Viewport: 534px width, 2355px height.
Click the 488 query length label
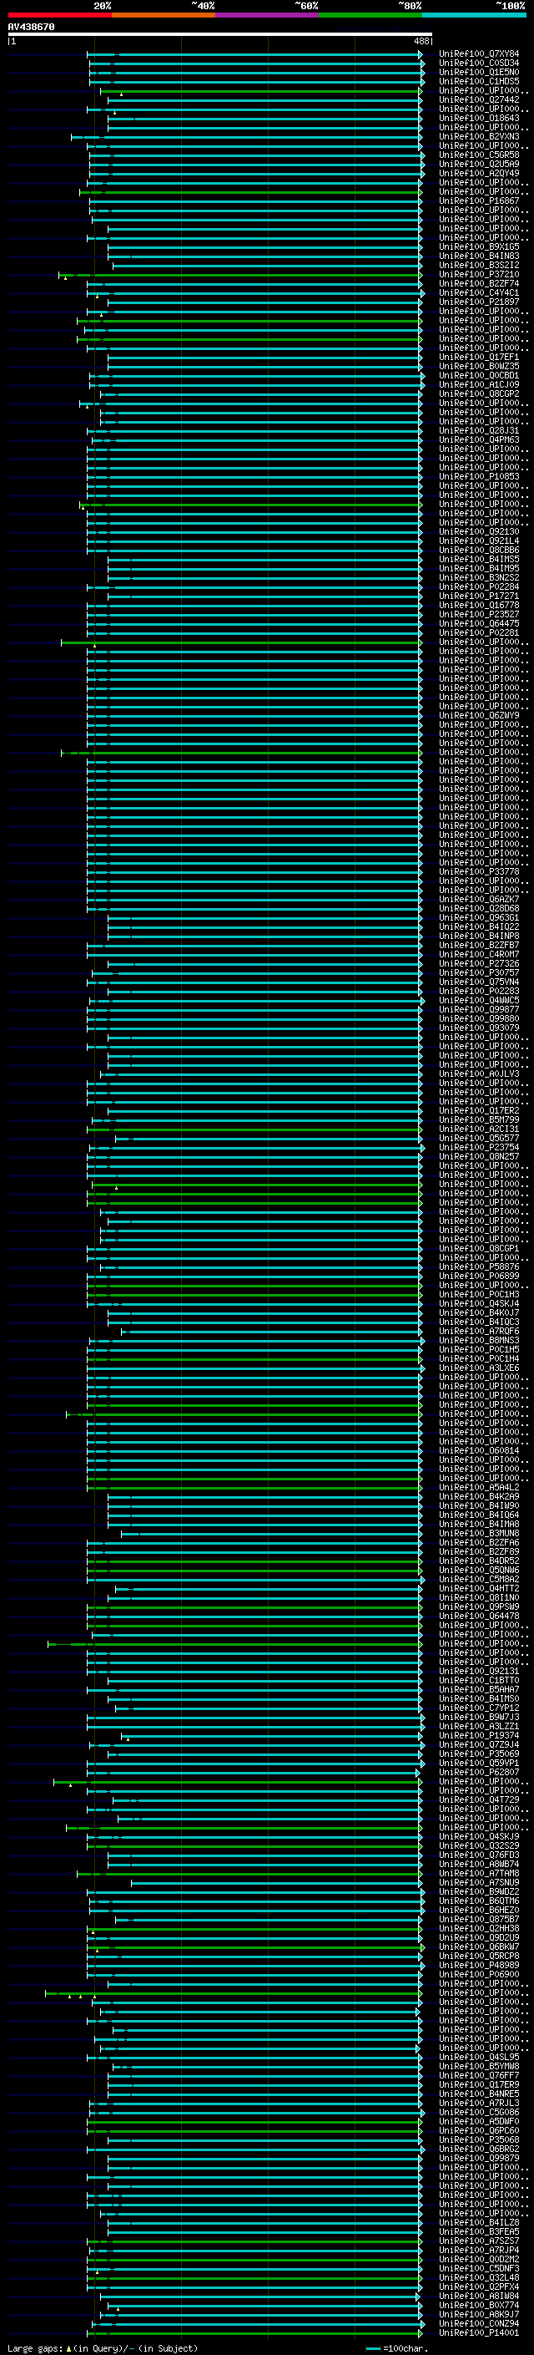421,41
